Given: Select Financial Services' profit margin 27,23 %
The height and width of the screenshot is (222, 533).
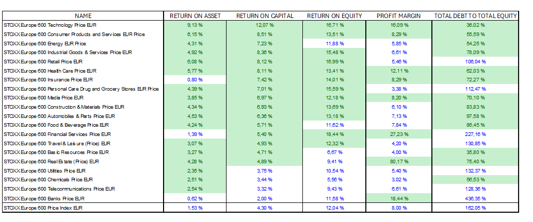Looking at the screenshot, I should click(399, 134).
